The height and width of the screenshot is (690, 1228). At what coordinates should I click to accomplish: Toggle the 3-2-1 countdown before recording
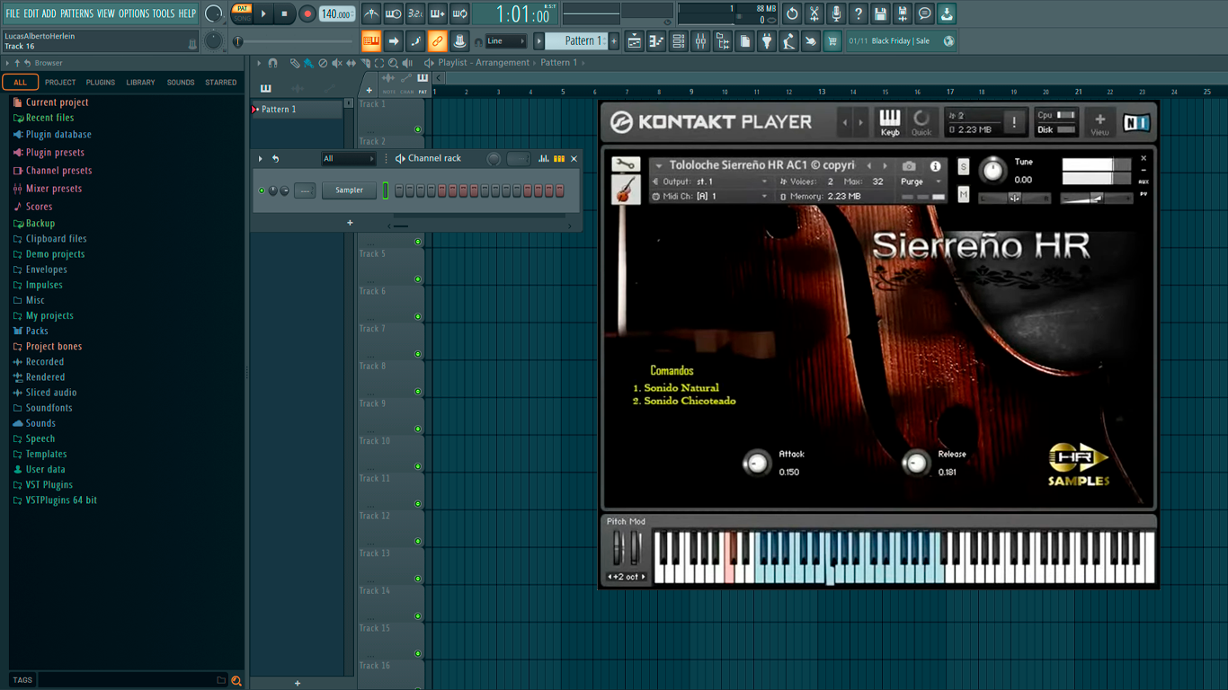[415, 13]
